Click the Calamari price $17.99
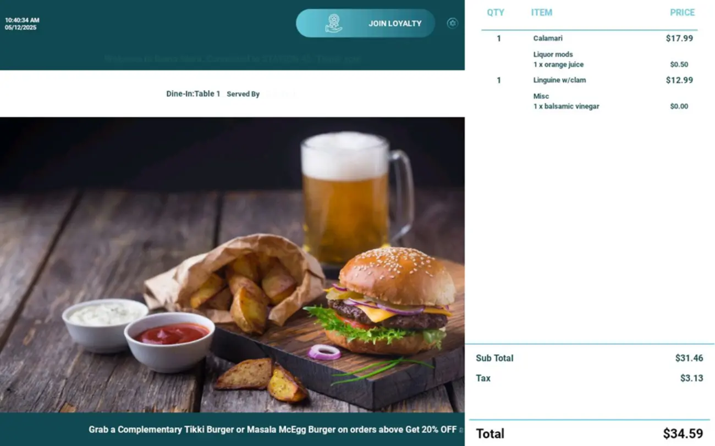 (679, 38)
